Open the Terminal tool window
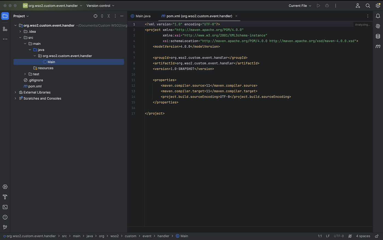The height and width of the screenshot is (240, 383). coord(5,207)
